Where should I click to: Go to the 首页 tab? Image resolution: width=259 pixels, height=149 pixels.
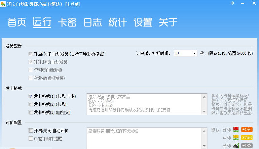(17, 22)
